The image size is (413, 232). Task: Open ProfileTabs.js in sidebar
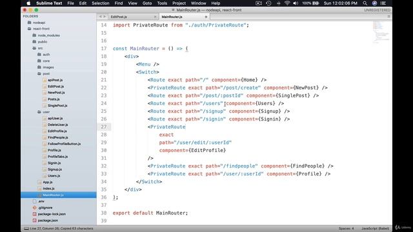point(57,157)
